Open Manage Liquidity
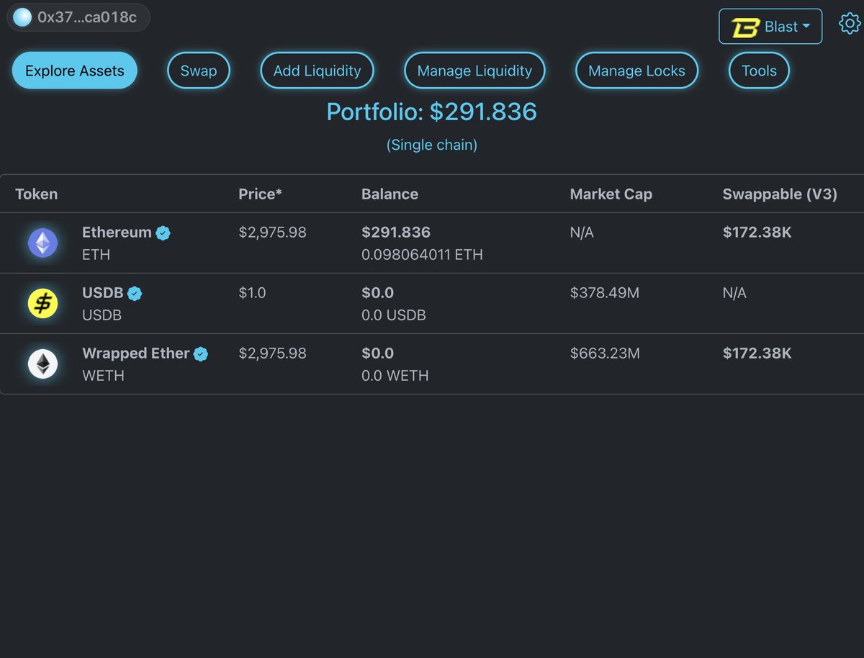 tap(474, 71)
